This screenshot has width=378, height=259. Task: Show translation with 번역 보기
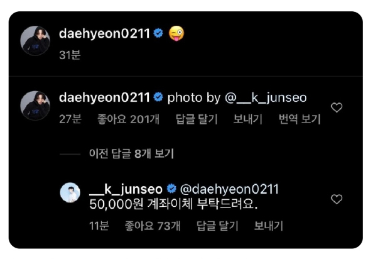[300, 119]
